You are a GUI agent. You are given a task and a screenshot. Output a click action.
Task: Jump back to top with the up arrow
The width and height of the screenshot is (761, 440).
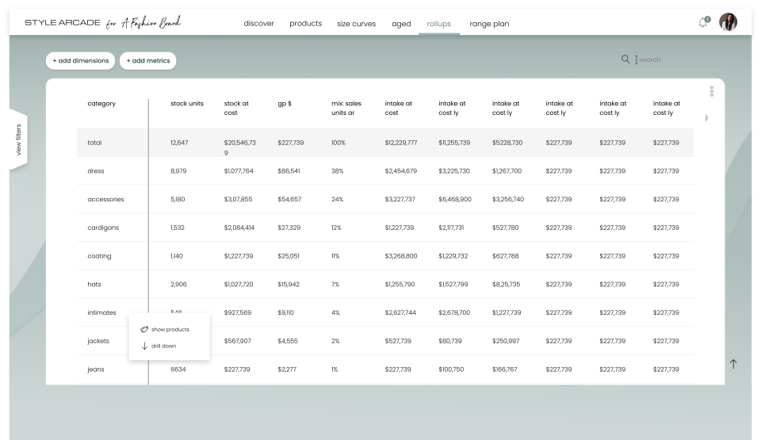click(733, 364)
